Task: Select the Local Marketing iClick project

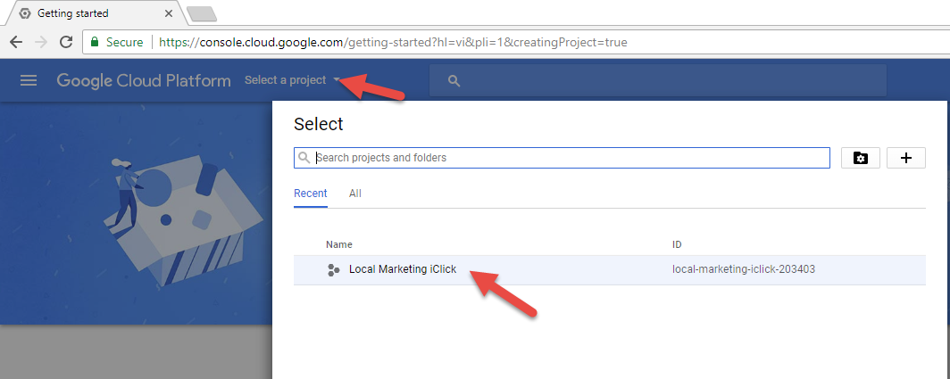Action: 610,270
